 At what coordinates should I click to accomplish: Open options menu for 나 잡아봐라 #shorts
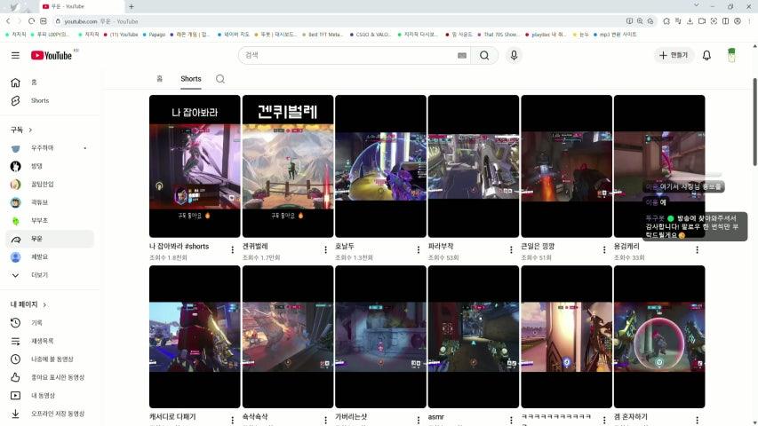pos(233,249)
